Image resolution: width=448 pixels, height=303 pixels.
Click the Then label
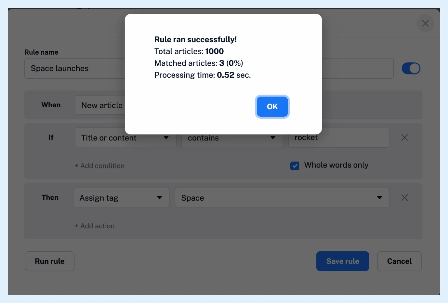pos(50,198)
